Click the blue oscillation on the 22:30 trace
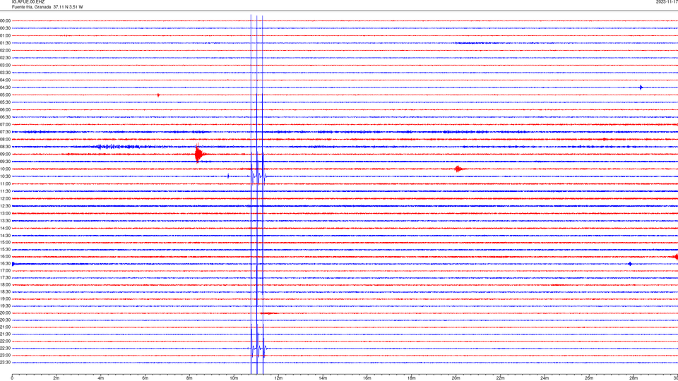678x381 pixels. [x=258, y=348]
